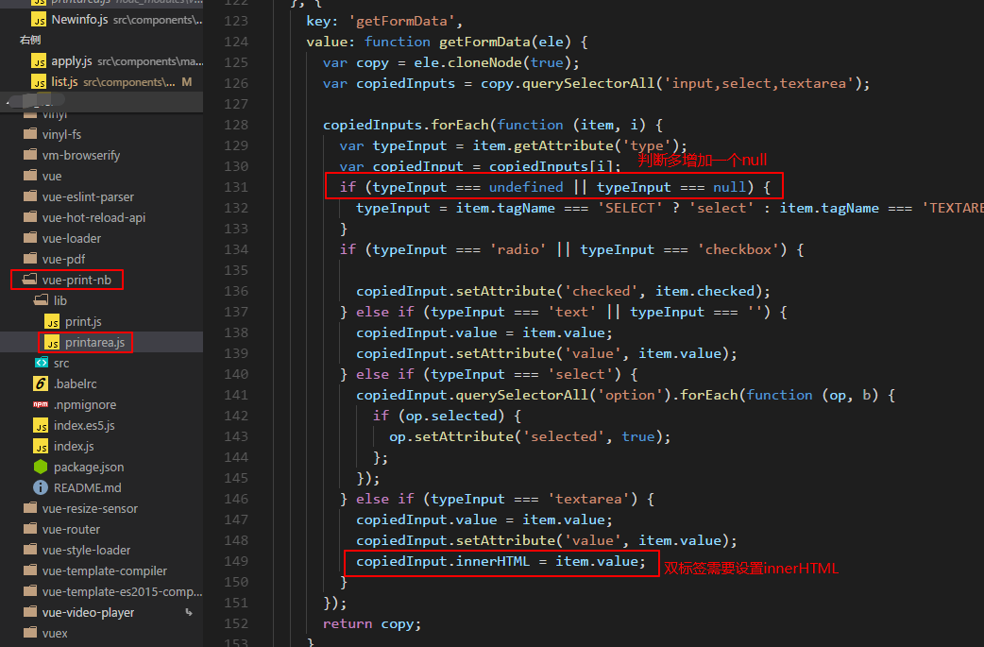The image size is (984, 647).
Task: Expand the vue-router folder
Action: tap(71, 529)
